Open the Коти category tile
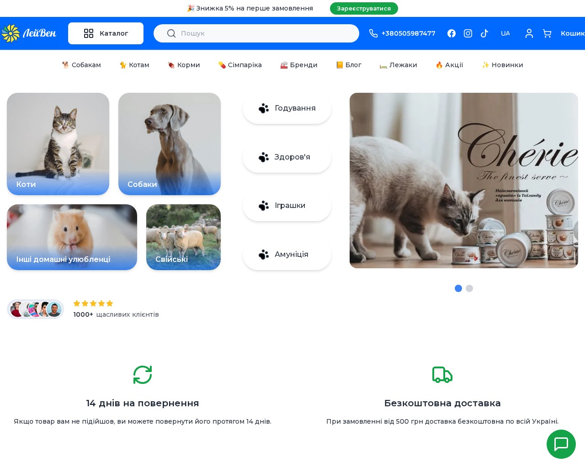Image resolution: width=585 pixels, height=468 pixels. [x=58, y=144]
